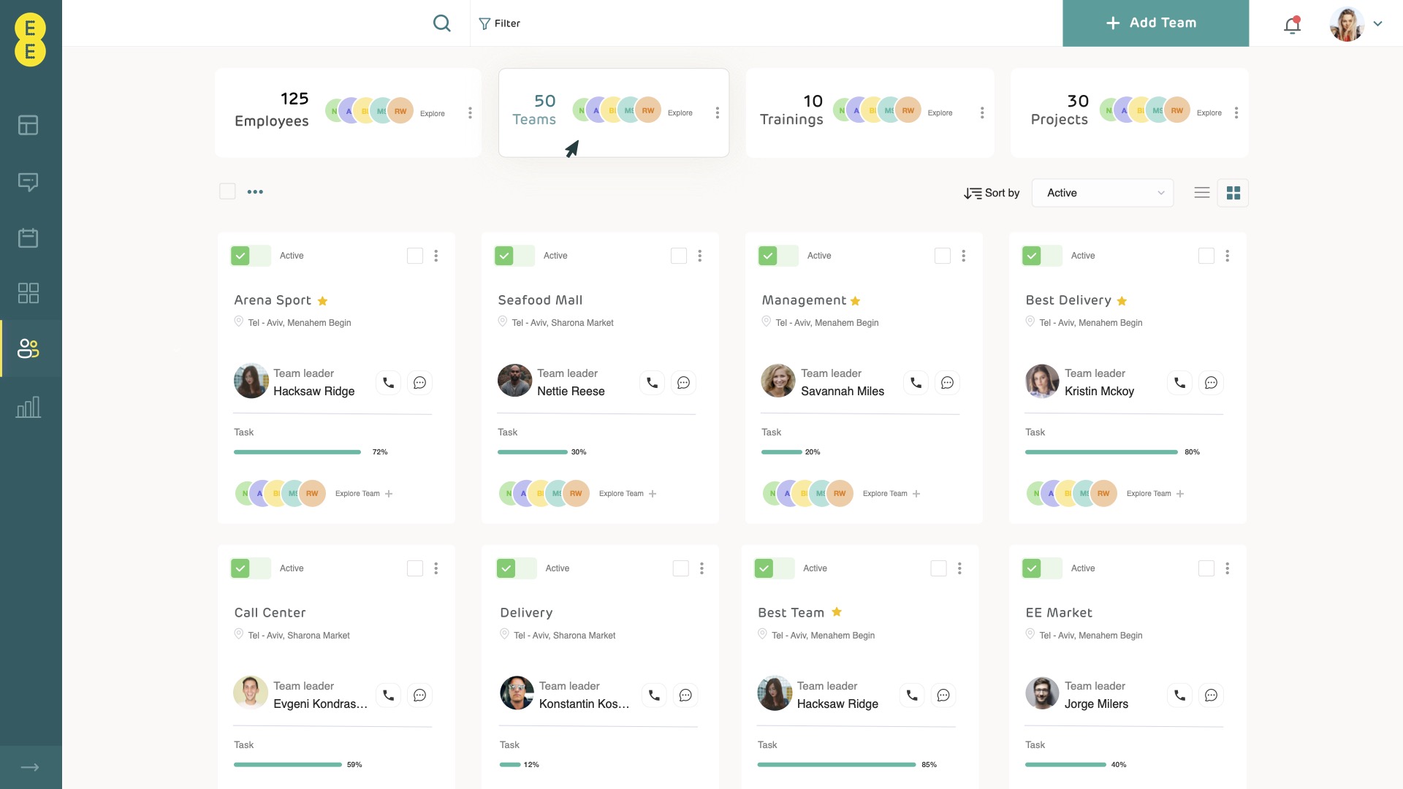Image resolution: width=1403 pixels, height=789 pixels.
Task: Toggle Active switch on Arena Sport card
Action: tap(251, 256)
